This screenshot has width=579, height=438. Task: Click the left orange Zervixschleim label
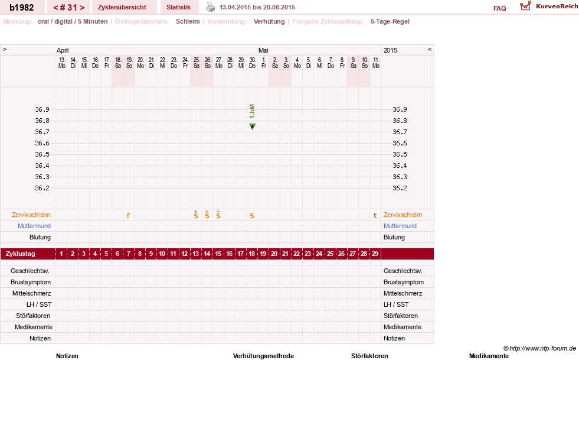tap(31, 215)
